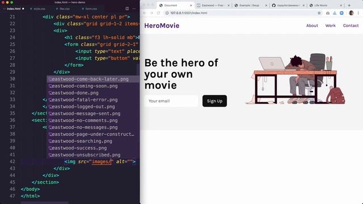Go back in browser history

pyautogui.click(x=145, y=13)
